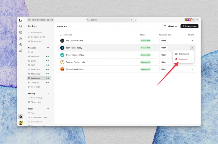Click the 1,342 Customers served badge
This screenshot has width=218, height=144.
point(41,20)
